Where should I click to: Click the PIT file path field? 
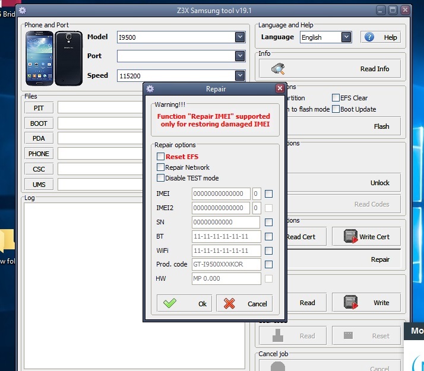coord(100,107)
